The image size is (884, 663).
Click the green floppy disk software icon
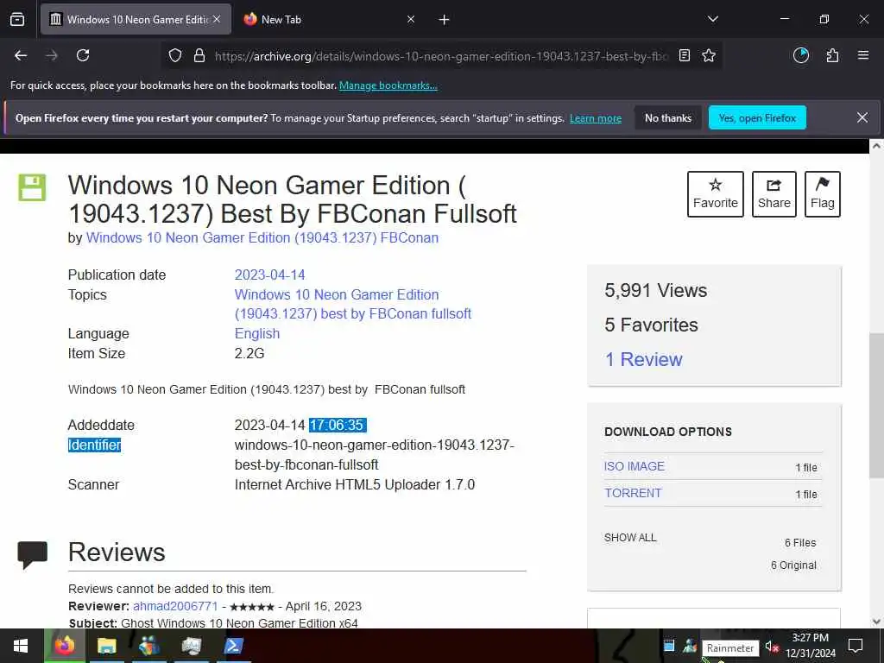32,187
